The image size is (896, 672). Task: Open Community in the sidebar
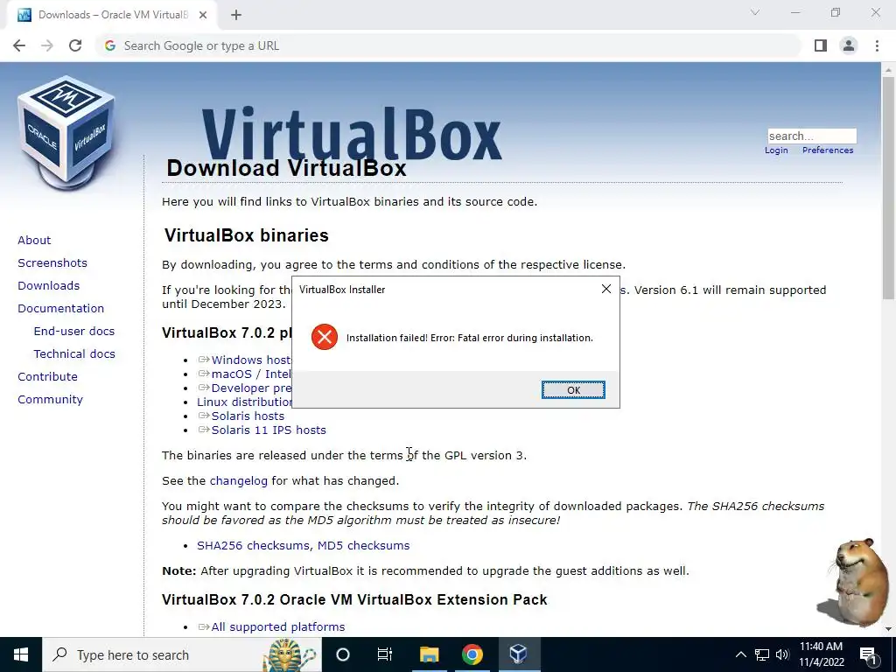50,400
